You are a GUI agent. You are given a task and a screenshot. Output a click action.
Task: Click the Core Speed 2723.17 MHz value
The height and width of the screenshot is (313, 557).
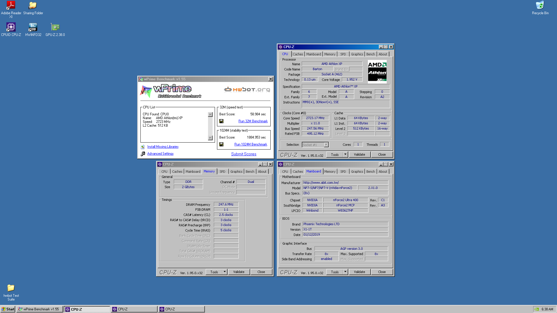click(x=315, y=118)
